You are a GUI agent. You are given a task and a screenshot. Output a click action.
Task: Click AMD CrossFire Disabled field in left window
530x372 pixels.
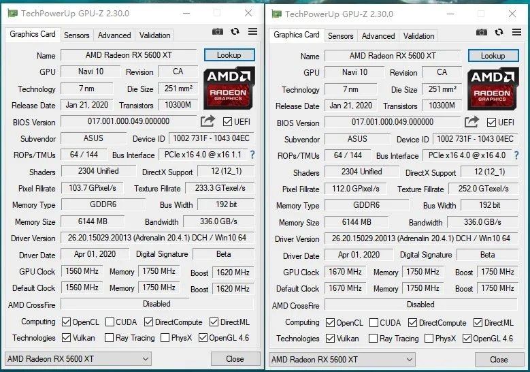pos(157,304)
